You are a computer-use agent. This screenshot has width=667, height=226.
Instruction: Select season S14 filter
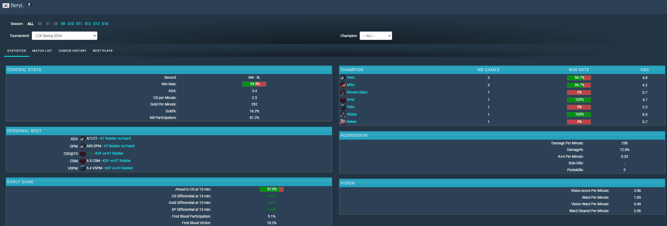coord(105,24)
